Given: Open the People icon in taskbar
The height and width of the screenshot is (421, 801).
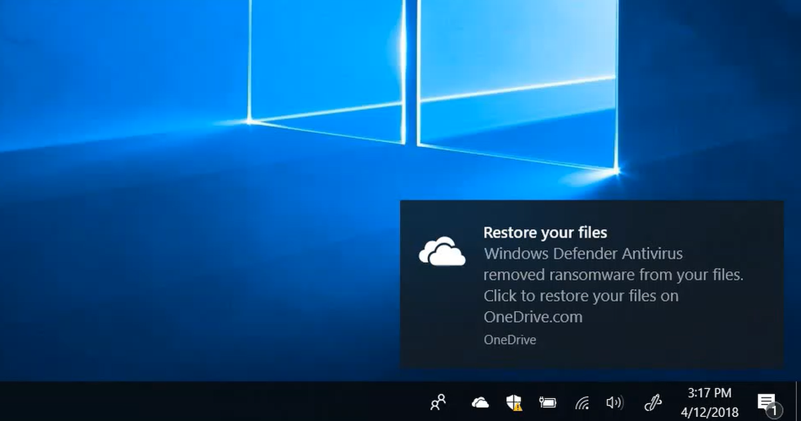Looking at the screenshot, I should (439, 402).
